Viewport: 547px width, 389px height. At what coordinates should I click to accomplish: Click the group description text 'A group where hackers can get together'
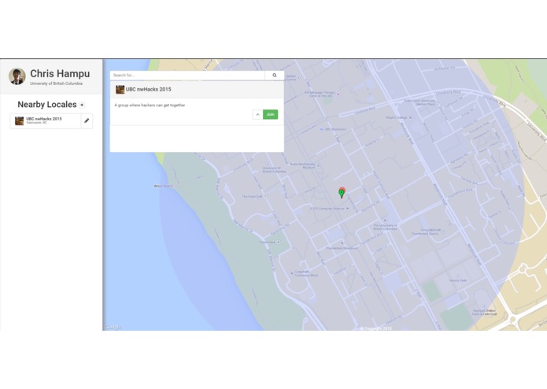pyautogui.click(x=150, y=105)
